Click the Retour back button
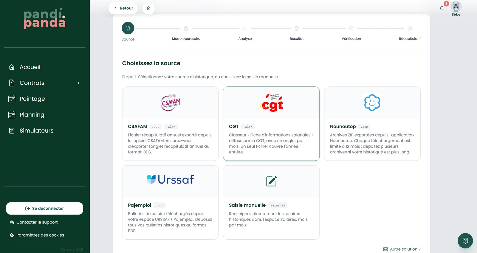Viewport: 477px width, 253px height. 123,8
